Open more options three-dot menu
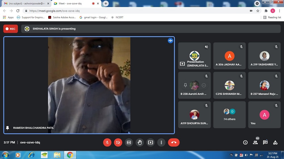Image resolution: width=284 pixels, height=159 pixels. coord(161,142)
